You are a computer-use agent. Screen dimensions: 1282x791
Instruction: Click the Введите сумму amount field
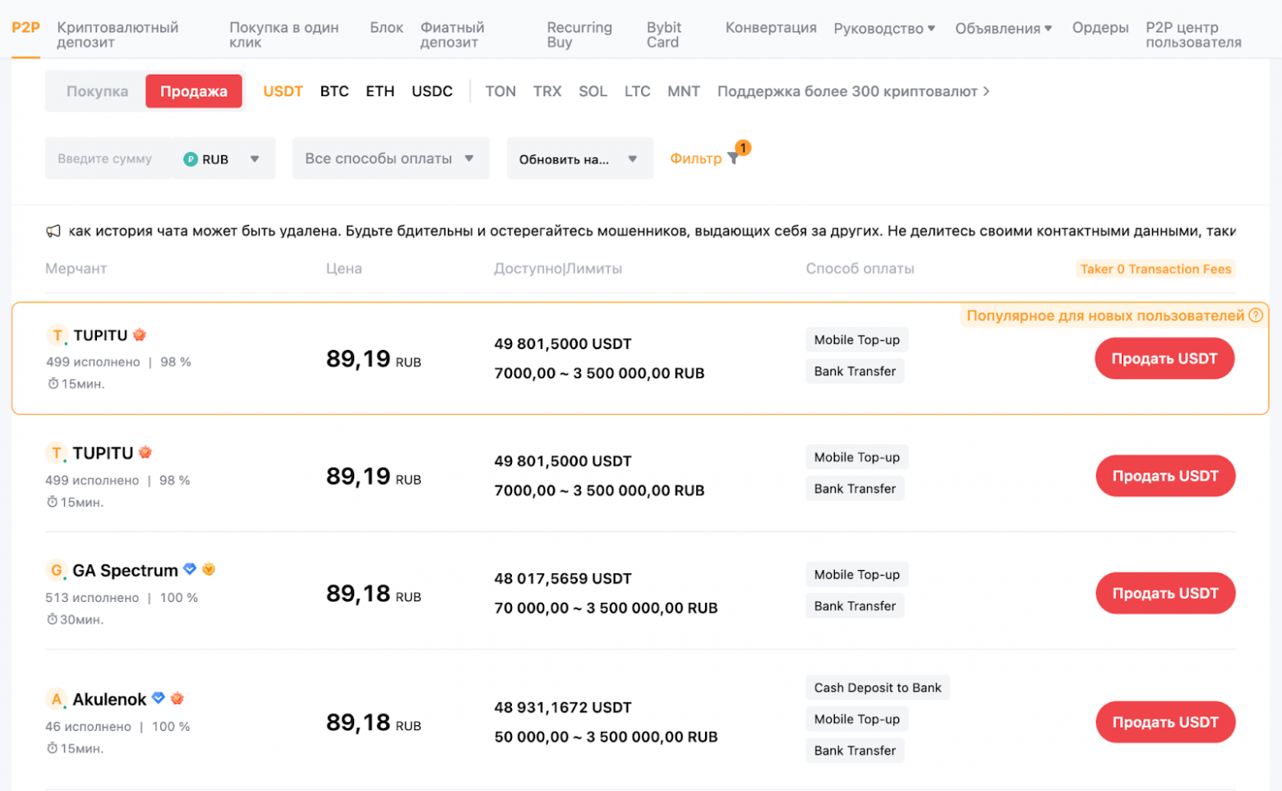pyautogui.click(x=107, y=158)
